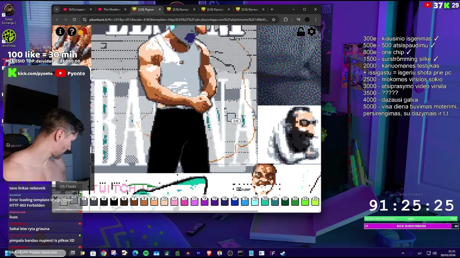Pick dark green swatch 22
The width and height of the screenshot is (460, 258).
coord(285,201)
